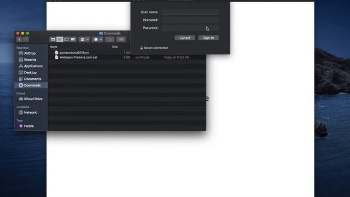Switch Finder to column view
This screenshot has height=197, width=350.
click(x=66, y=39)
